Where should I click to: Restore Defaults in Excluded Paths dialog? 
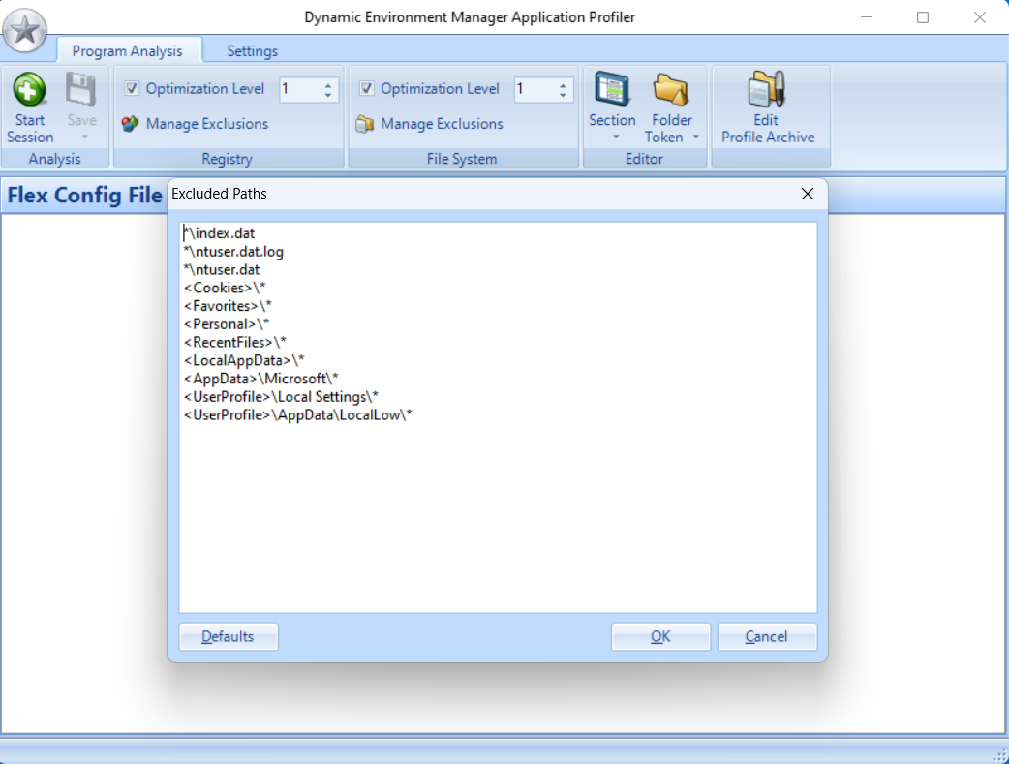click(x=228, y=636)
